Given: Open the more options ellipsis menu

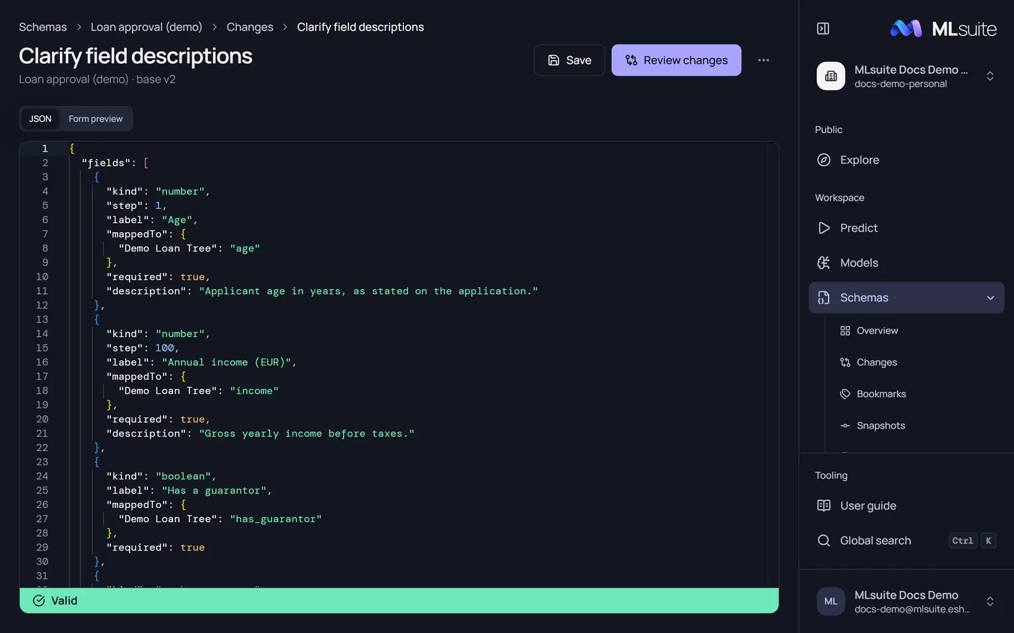Looking at the screenshot, I should [763, 60].
